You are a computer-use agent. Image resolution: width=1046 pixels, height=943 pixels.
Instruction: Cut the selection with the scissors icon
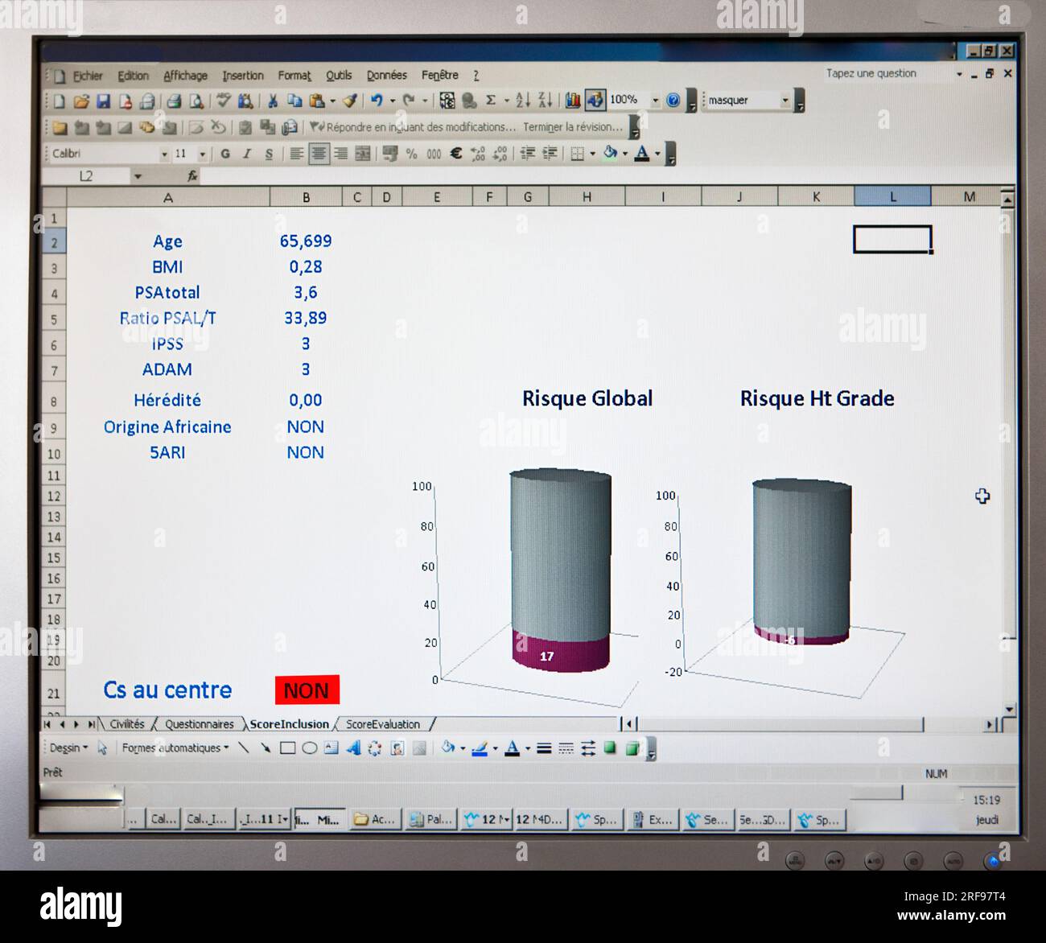point(273,101)
